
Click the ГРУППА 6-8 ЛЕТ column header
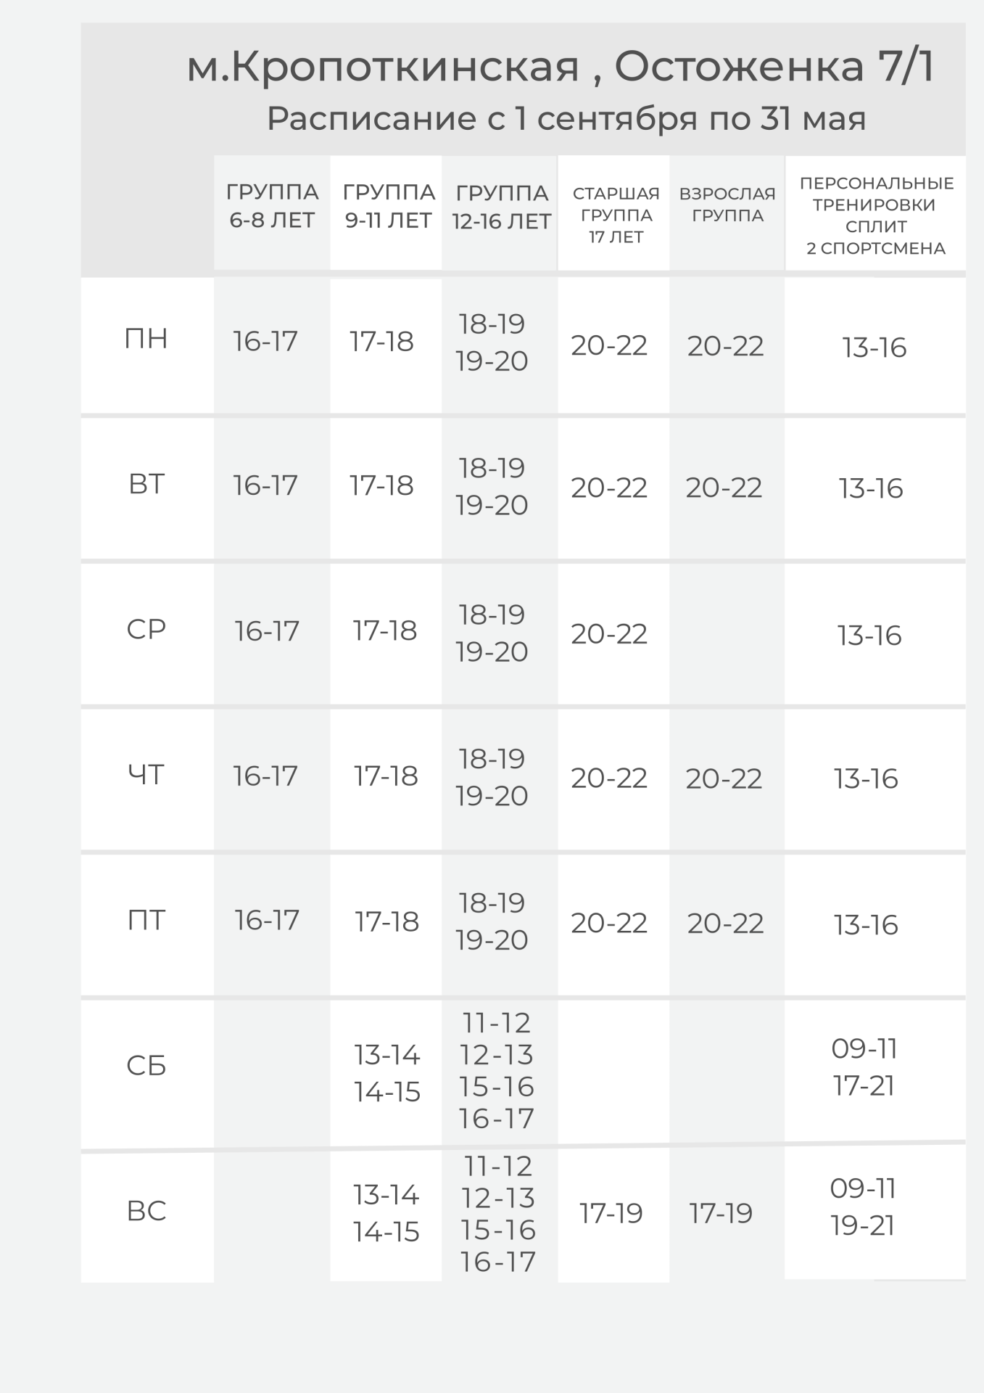click(272, 206)
